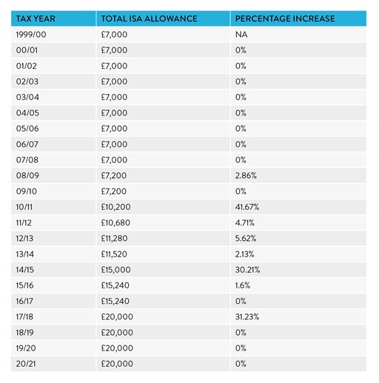Click the £15,000 allowance for 14/15
Viewport: 379px width, 383px height.
coord(115,270)
